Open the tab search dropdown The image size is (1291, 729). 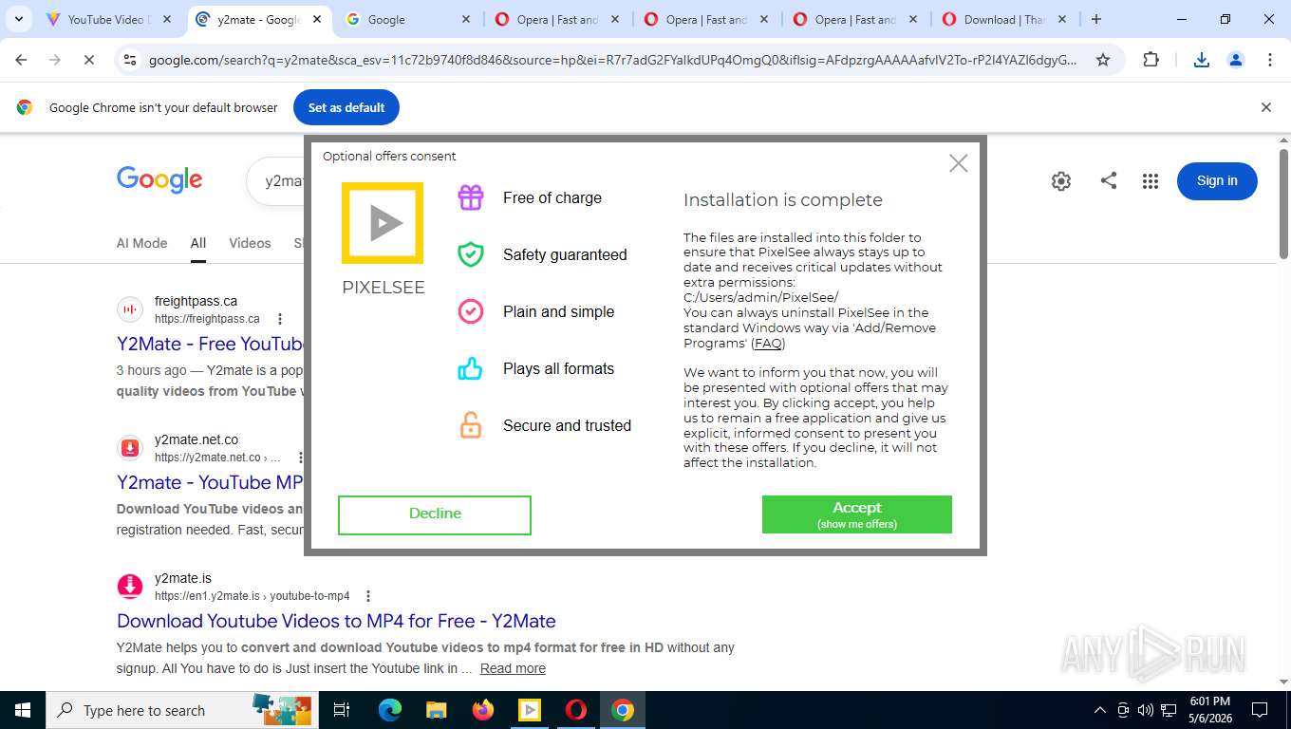click(18, 19)
